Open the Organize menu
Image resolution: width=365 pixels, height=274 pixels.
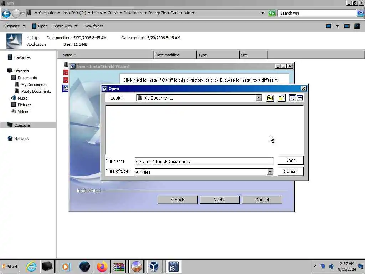point(15,26)
